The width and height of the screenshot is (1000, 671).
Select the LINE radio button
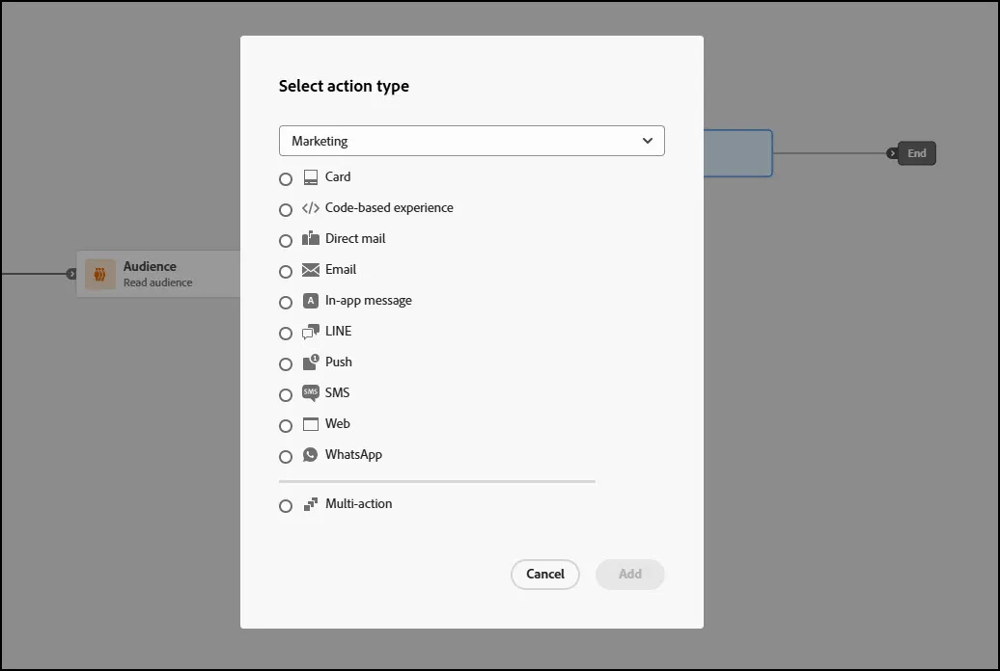[286, 334]
